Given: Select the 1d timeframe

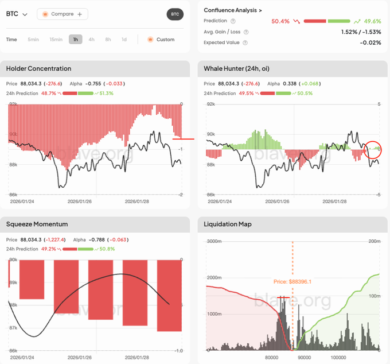Looking at the screenshot, I should [x=124, y=40].
